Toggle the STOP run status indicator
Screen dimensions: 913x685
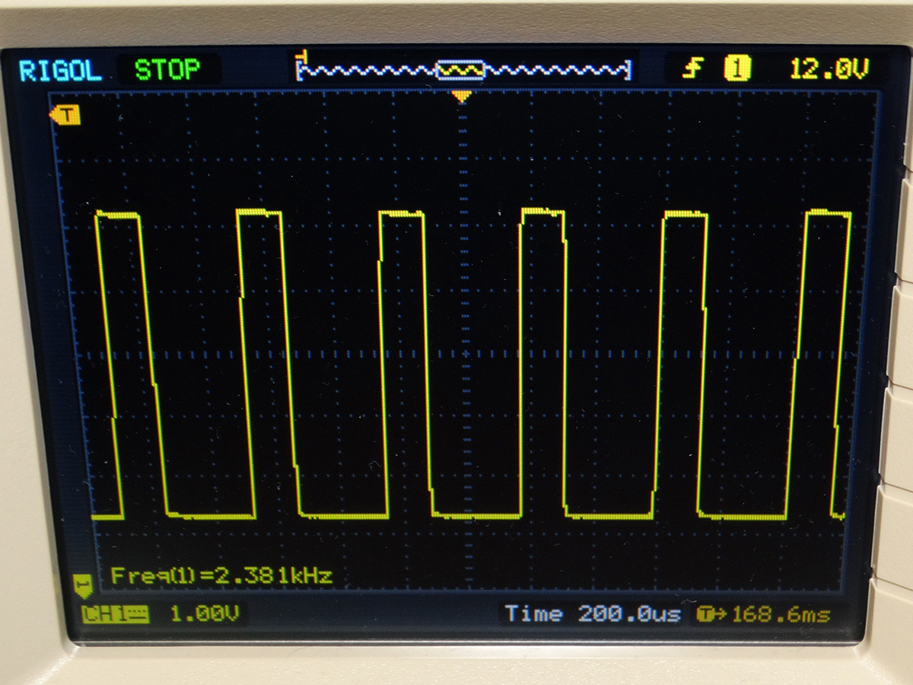167,71
